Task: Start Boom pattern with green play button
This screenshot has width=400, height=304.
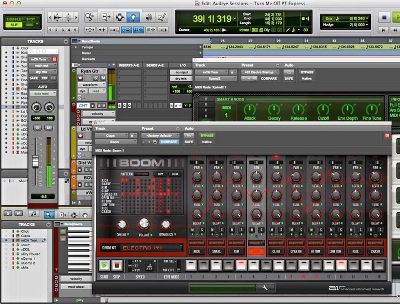Action: click(x=104, y=266)
